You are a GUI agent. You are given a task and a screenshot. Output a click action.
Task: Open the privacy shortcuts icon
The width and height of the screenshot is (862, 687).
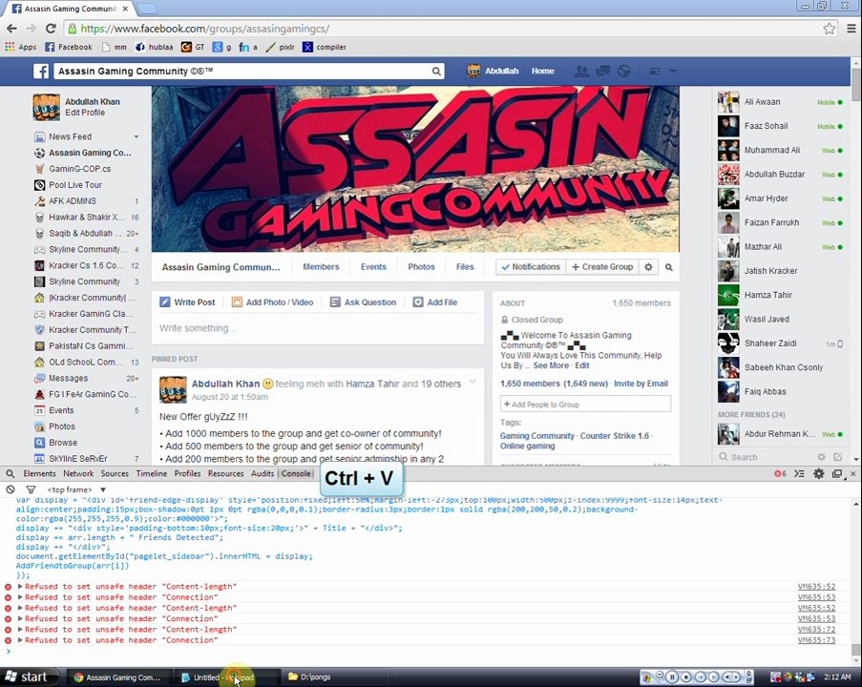point(655,71)
